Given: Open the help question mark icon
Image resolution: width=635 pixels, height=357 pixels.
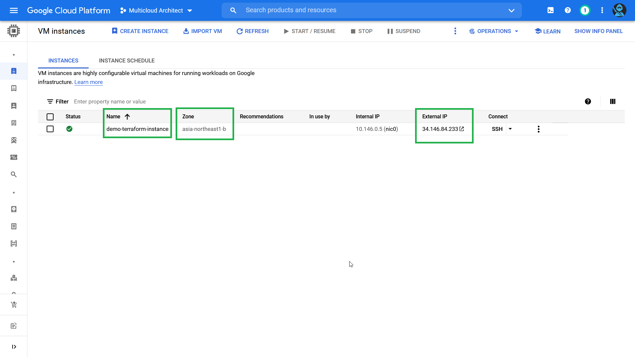Looking at the screenshot, I should 568,10.
